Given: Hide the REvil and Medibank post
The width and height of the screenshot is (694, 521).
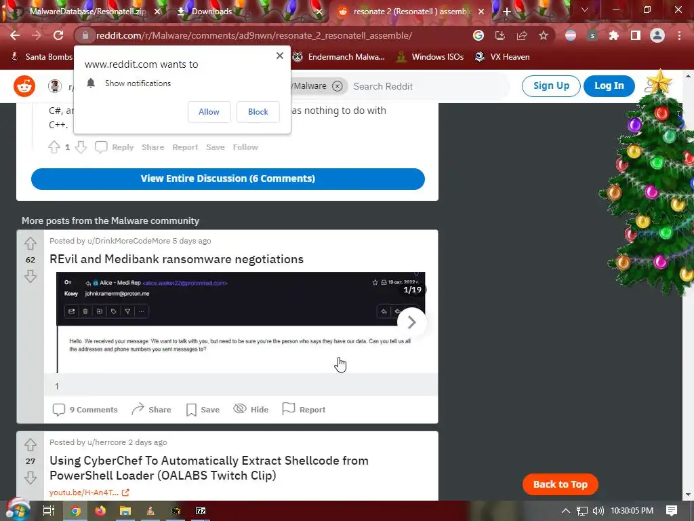Looking at the screenshot, I should [x=251, y=410].
